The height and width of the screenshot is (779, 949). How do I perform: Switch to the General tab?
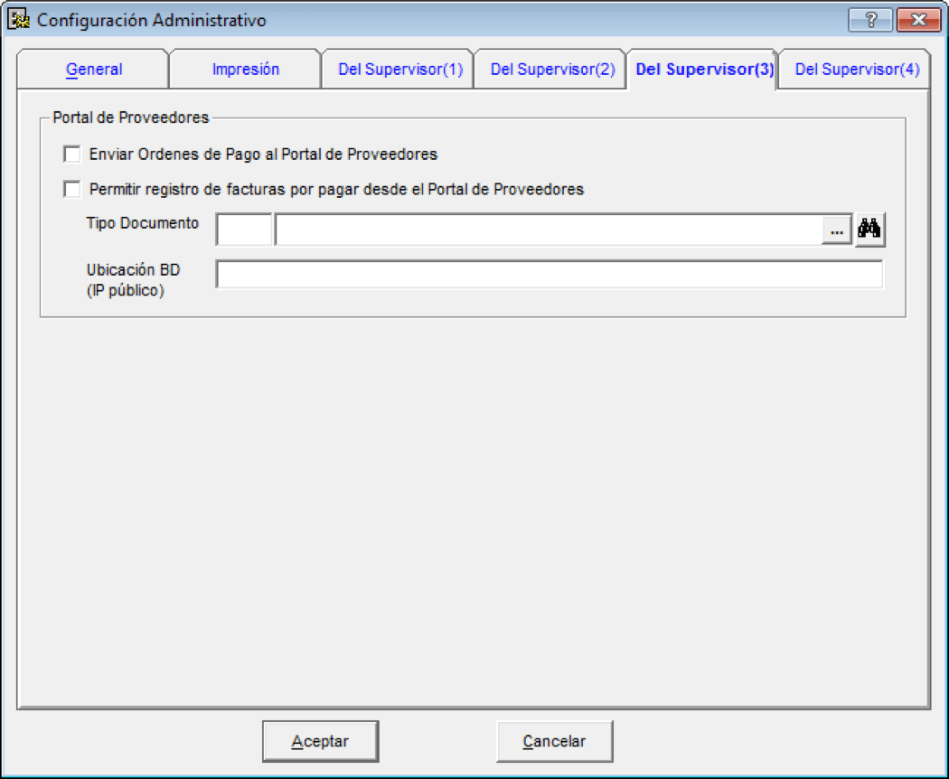[x=94, y=70]
